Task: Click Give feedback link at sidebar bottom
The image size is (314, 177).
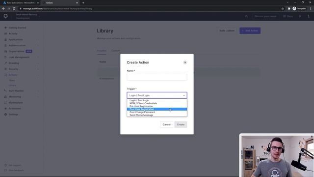Action: [16, 171]
